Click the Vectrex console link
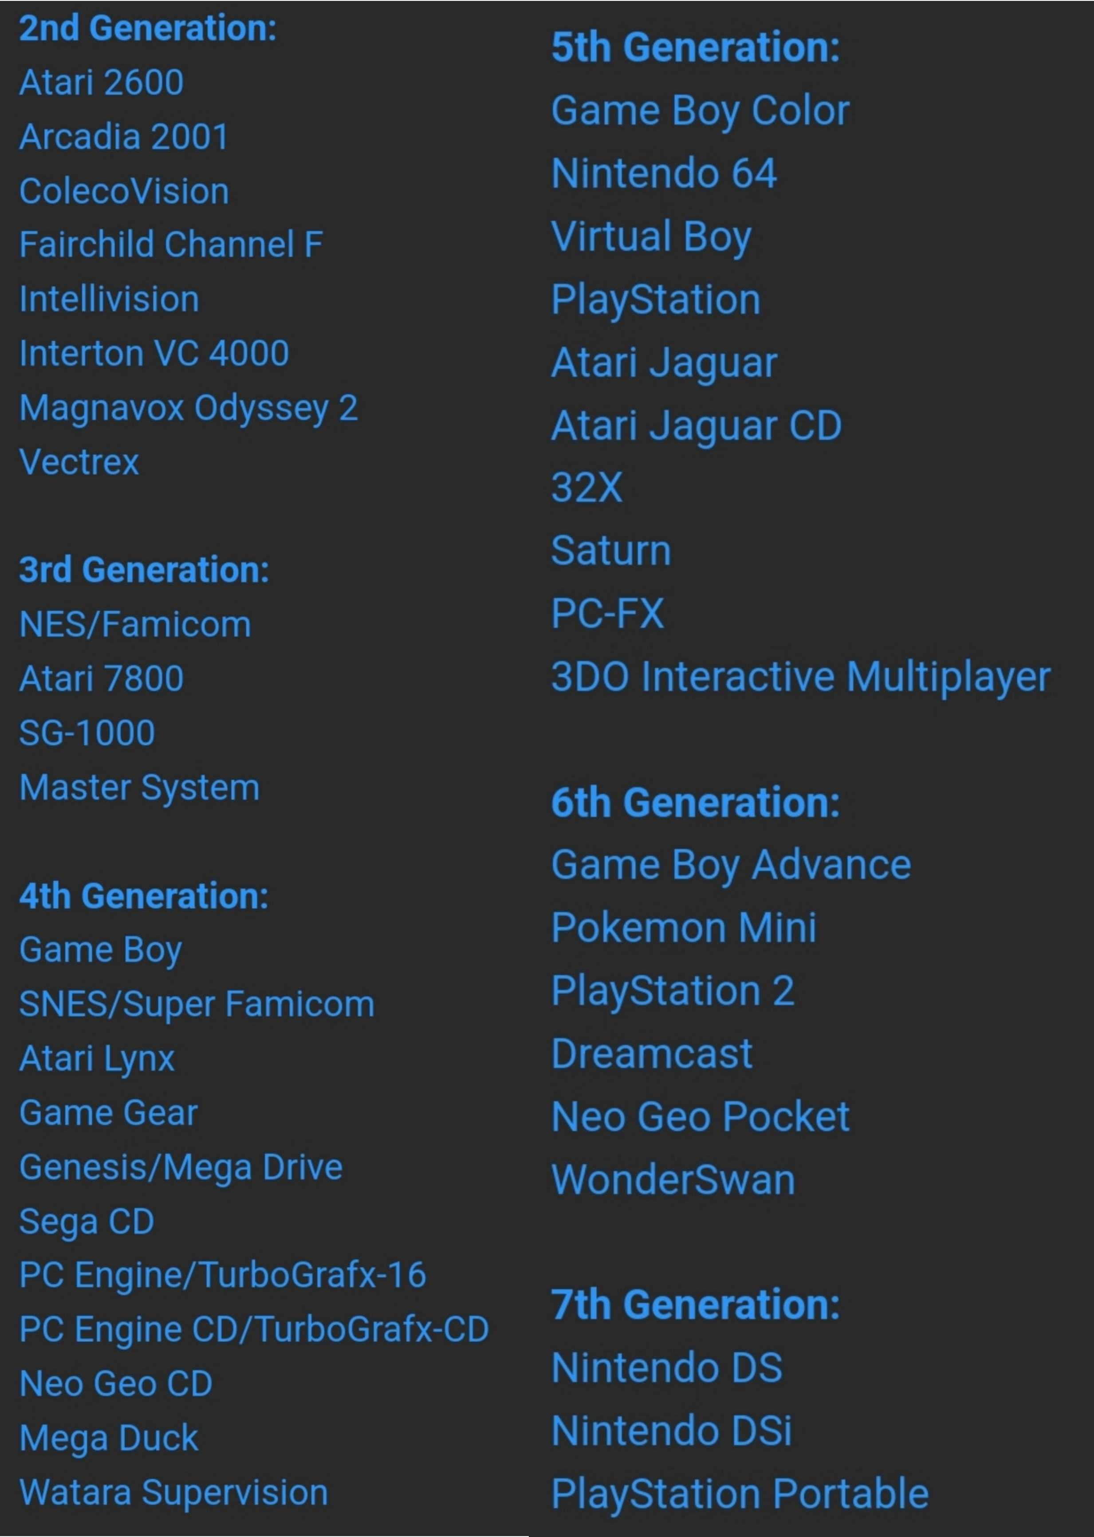This screenshot has width=1094, height=1537. point(79,462)
